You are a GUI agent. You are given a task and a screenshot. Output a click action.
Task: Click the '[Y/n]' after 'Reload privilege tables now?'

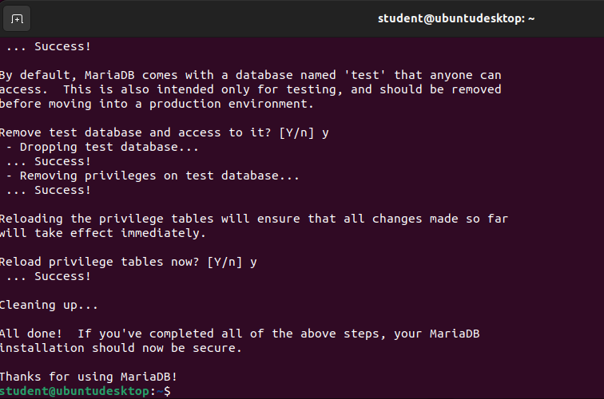click(225, 262)
